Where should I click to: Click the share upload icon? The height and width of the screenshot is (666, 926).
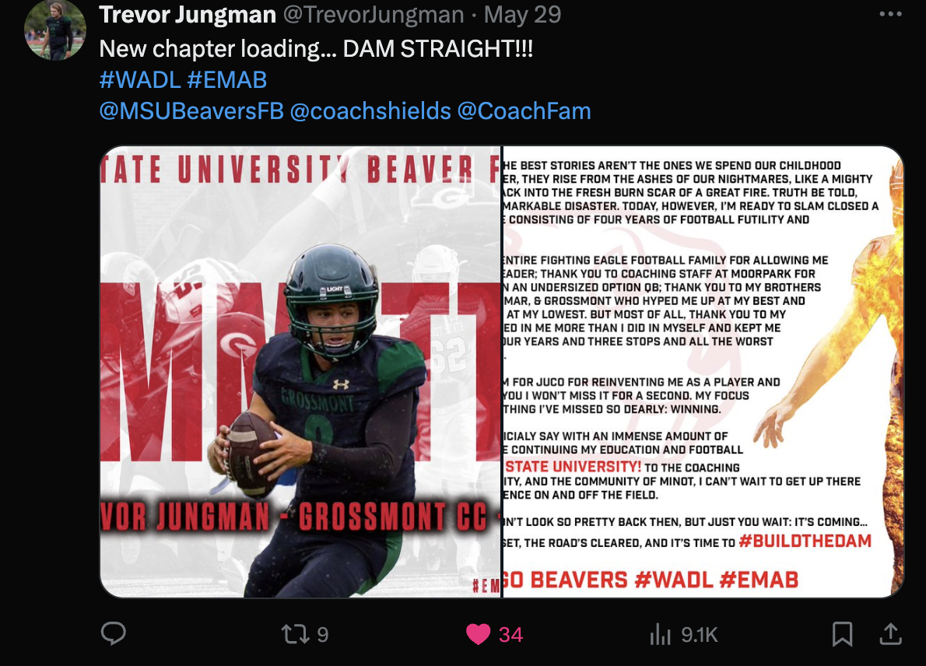pos(890,633)
